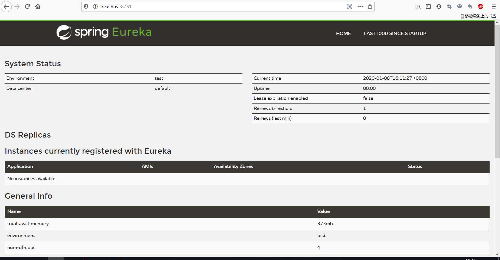Open the Adblock Plus ABP icon
The image size is (500, 260).
[x=480, y=7]
